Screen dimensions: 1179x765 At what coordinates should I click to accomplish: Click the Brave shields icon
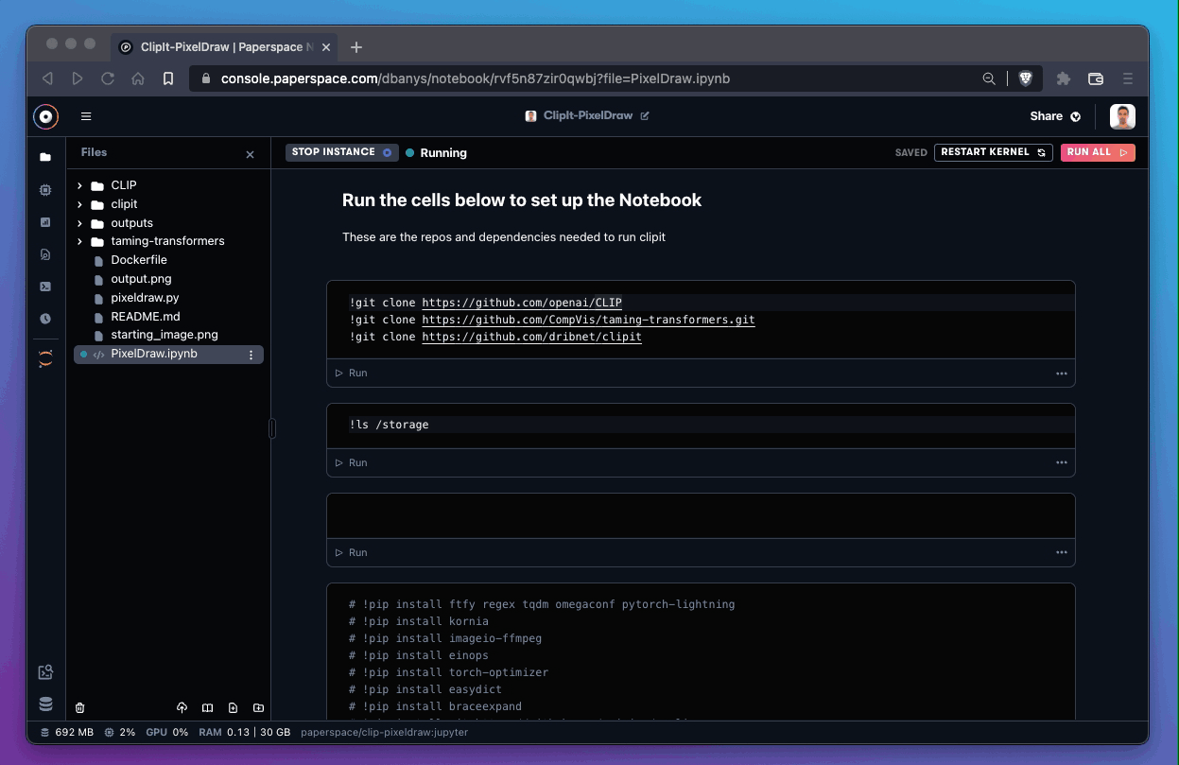click(1026, 78)
